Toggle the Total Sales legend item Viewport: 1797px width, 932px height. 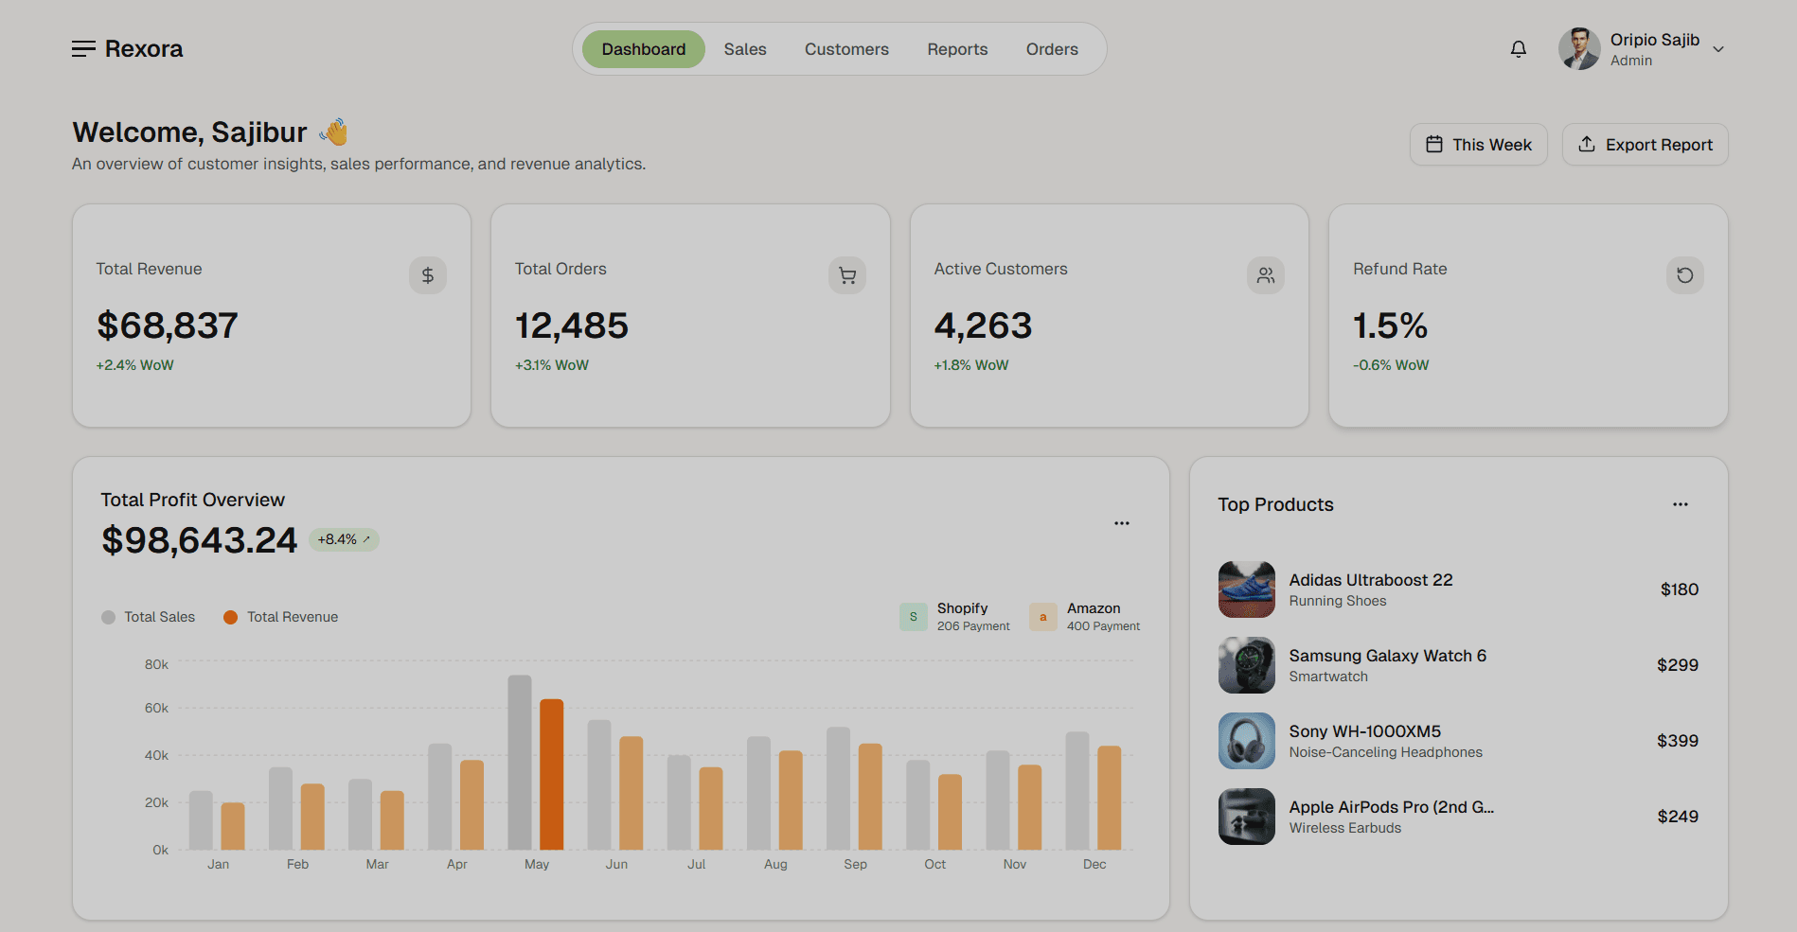point(148,616)
